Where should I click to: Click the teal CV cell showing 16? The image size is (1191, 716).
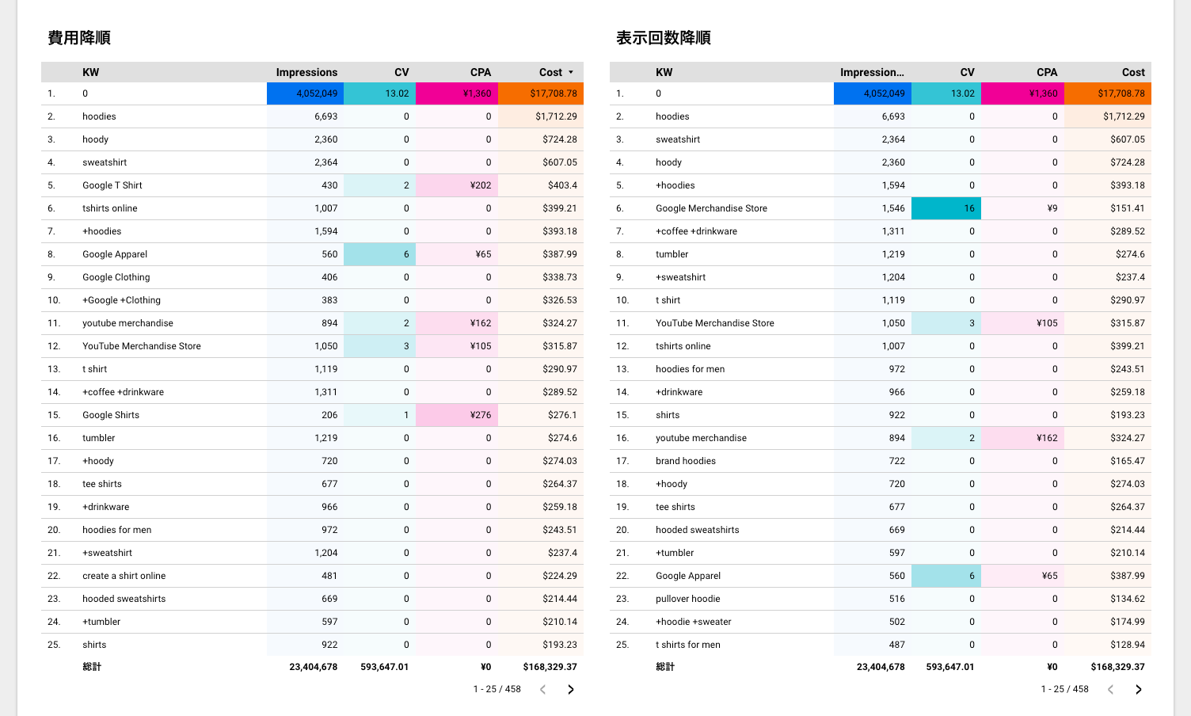(946, 208)
